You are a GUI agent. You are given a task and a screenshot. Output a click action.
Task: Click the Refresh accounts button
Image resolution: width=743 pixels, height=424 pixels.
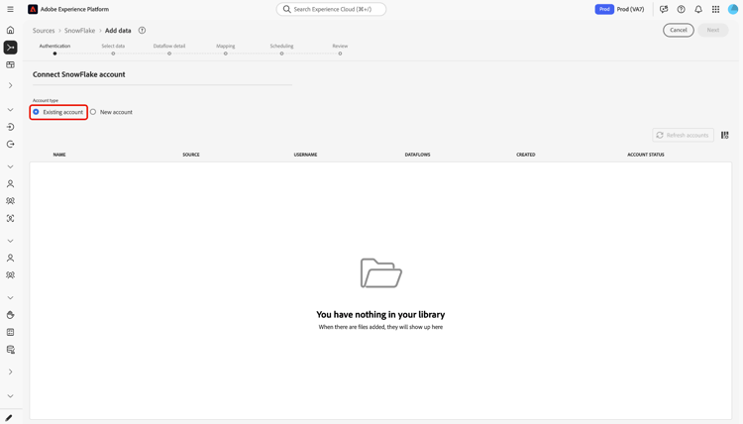pyautogui.click(x=683, y=135)
